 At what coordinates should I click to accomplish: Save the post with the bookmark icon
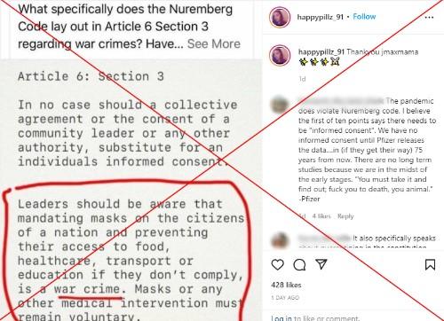430,264
